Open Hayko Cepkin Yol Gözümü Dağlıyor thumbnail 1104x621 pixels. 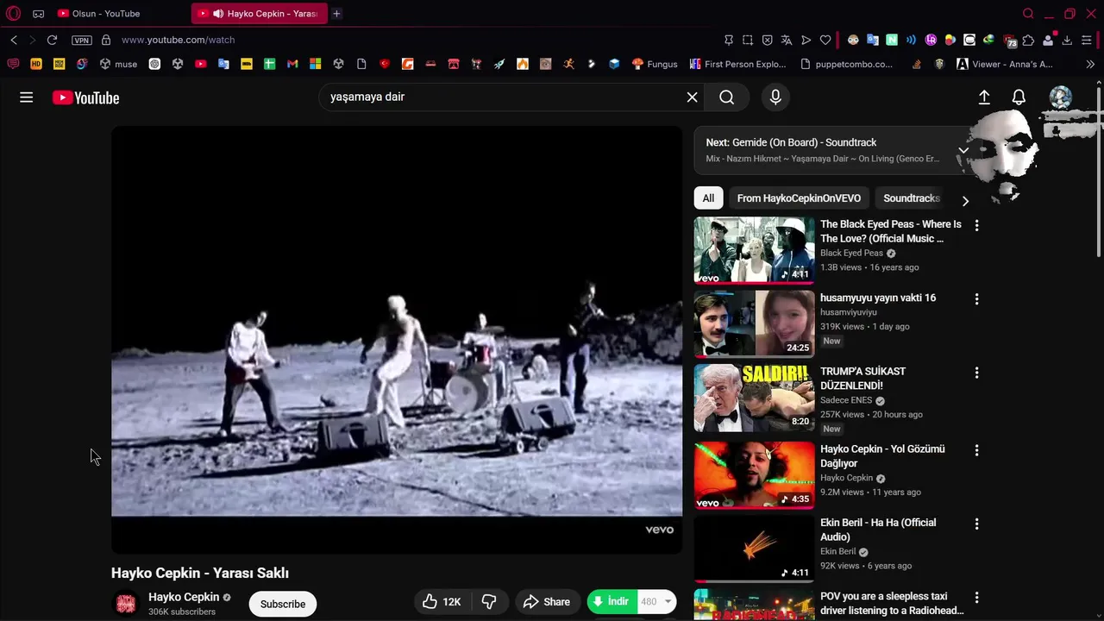click(754, 474)
